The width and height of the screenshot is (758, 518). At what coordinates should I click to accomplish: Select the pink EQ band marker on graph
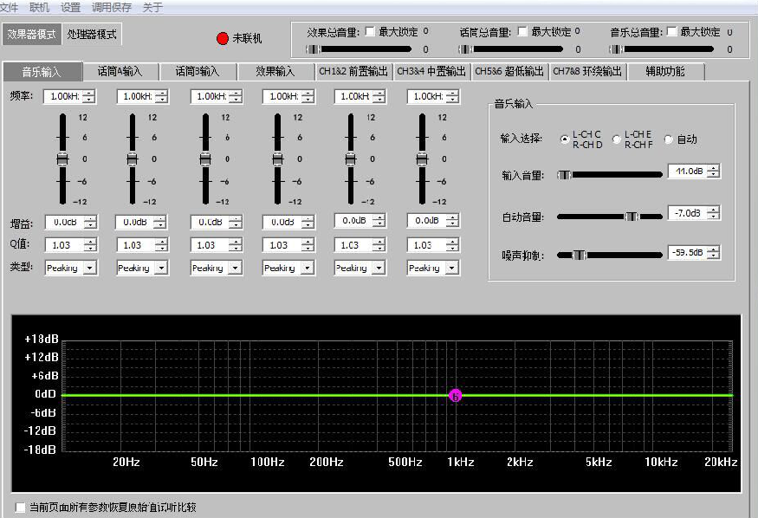point(456,395)
